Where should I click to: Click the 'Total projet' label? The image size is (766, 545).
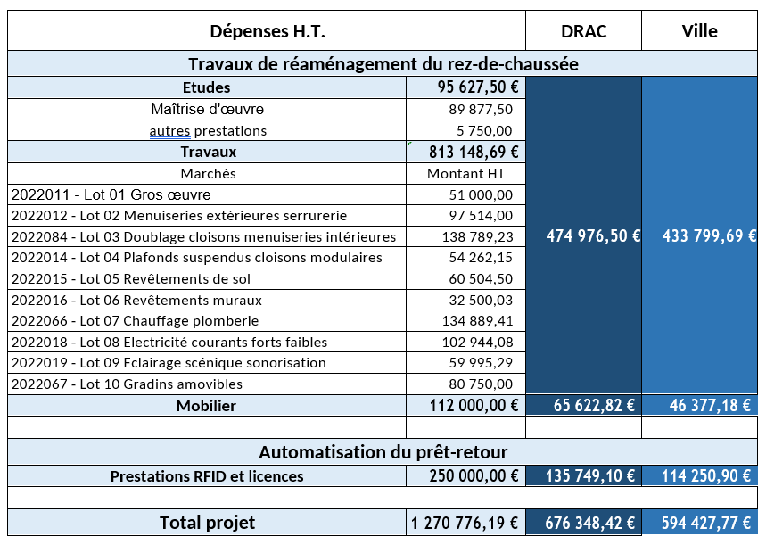coord(207,523)
